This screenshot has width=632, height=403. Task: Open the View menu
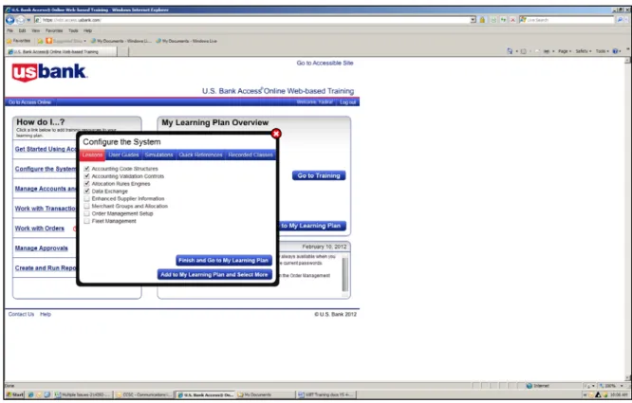(36, 30)
